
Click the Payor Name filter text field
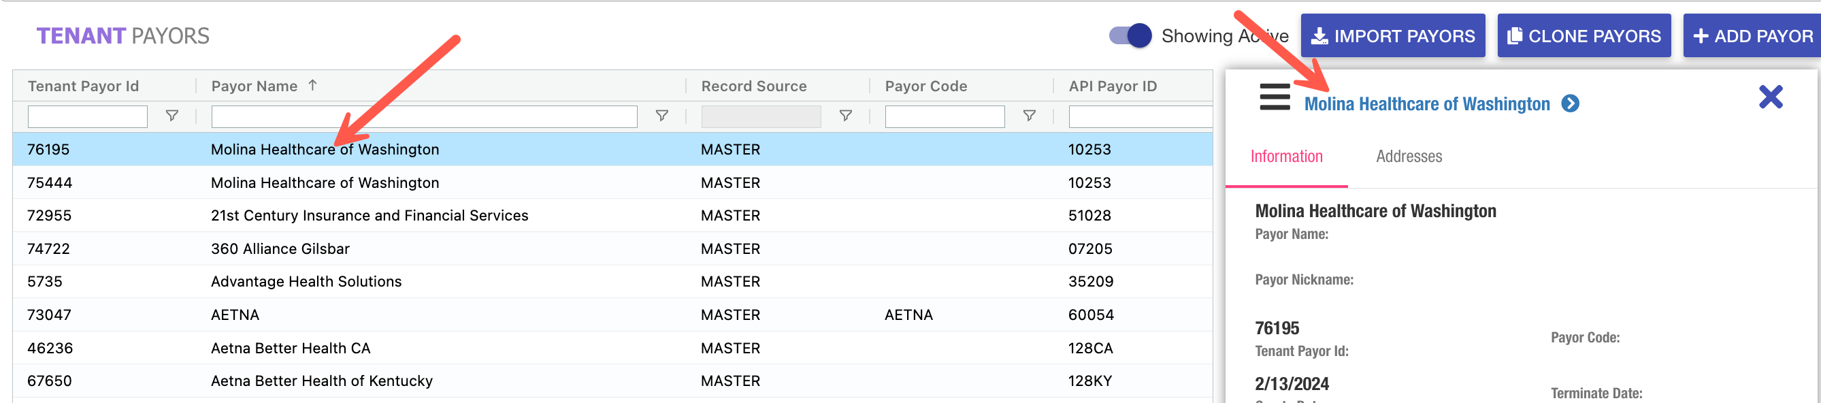(x=424, y=116)
